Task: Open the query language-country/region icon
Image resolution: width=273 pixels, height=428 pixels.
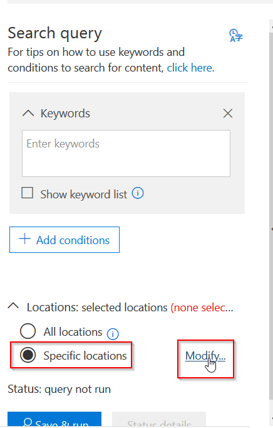Action: 236,36
